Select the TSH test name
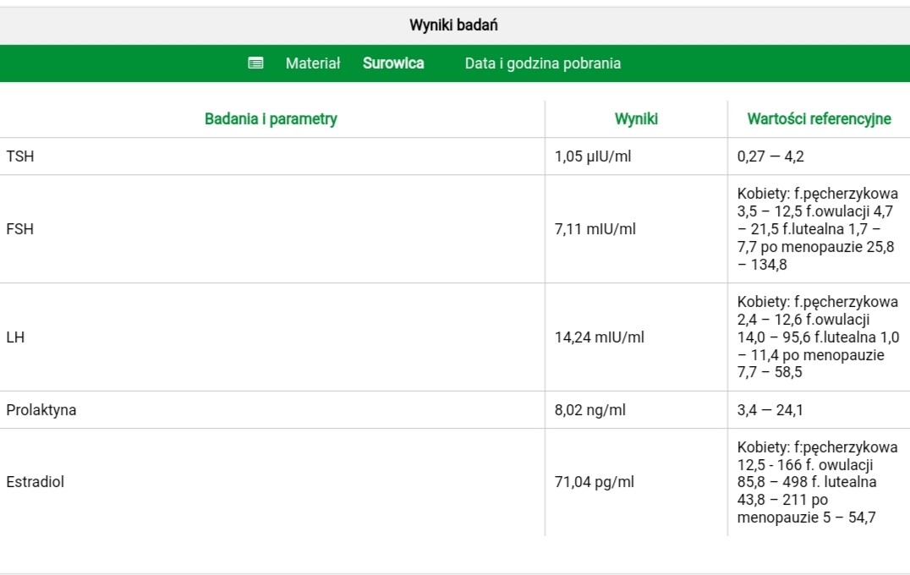This screenshot has width=910, height=575. tap(20, 156)
